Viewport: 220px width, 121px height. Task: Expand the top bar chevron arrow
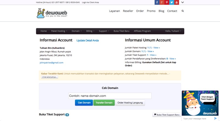(182, 2)
